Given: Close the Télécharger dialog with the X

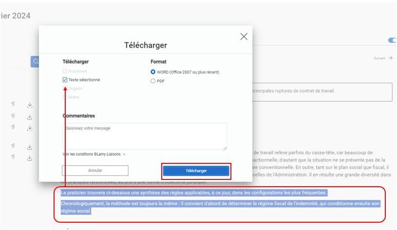Looking at the screenshot, I should point(244,36).
